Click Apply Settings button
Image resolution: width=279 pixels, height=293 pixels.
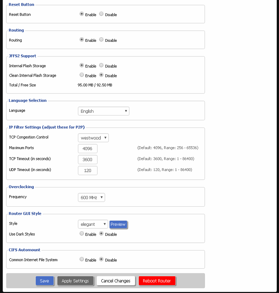click(x=75, y=281)
